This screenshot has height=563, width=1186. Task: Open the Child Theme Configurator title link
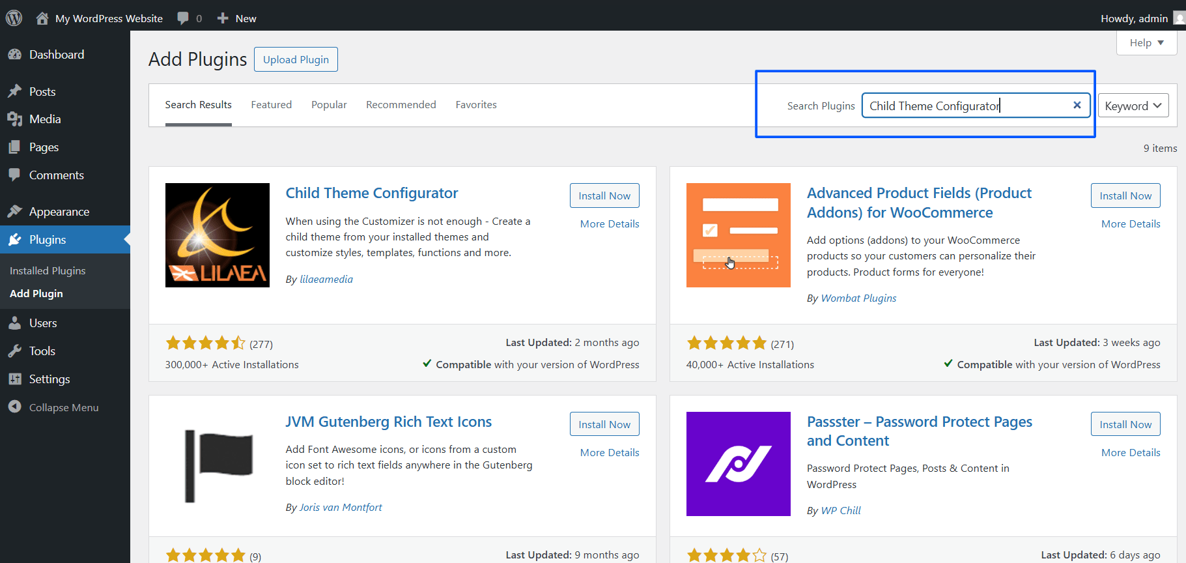372,193
